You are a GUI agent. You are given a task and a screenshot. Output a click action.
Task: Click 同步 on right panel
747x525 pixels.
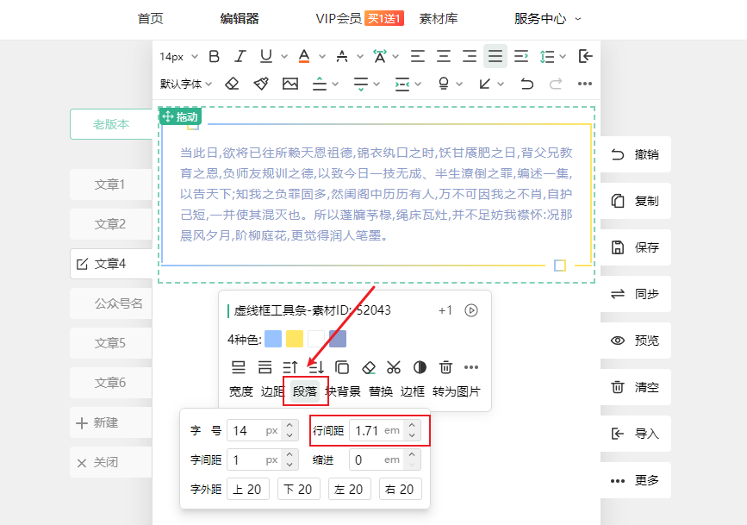(636, 294)
